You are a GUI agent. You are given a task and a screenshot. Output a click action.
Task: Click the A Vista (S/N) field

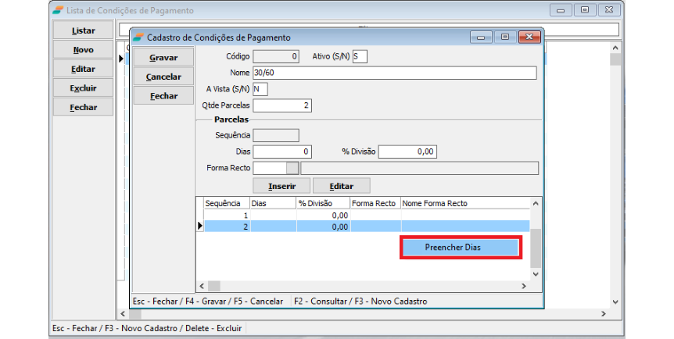coord(260,89)
